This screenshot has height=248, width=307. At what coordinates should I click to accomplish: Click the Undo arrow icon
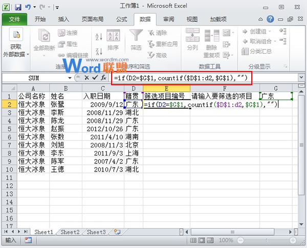pos(29,7)
